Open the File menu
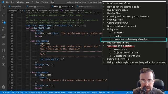 [8, 2]
